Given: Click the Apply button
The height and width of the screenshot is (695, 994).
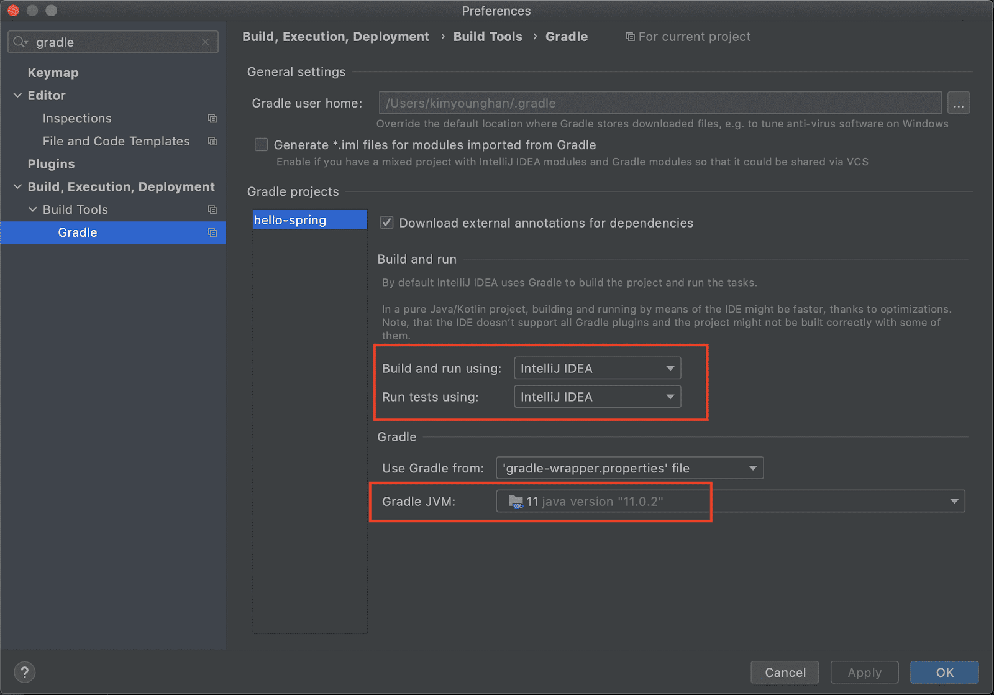Looking at the screenshot, I should click(x=865, y=673).
